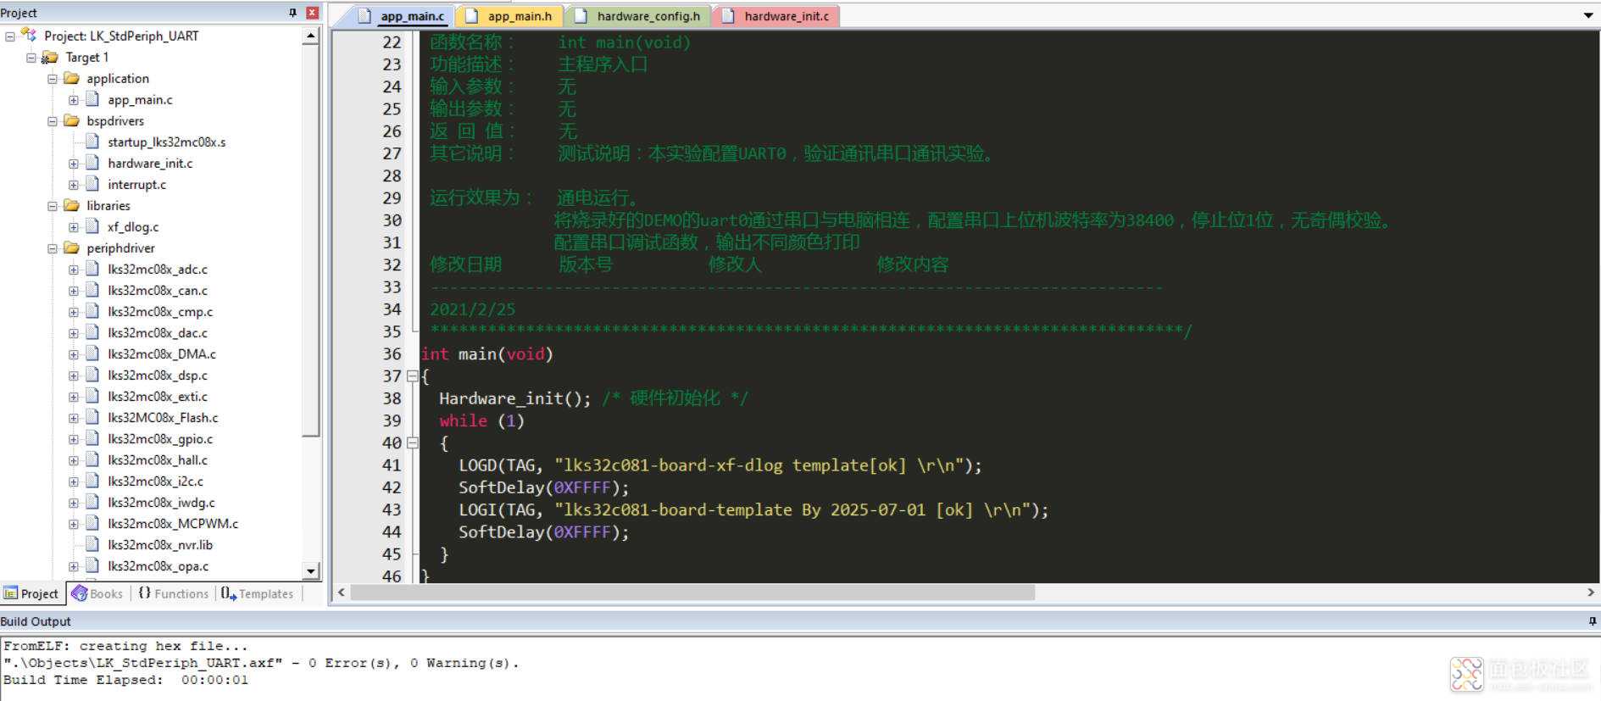Select lks32mc08x_adc.c driver file
Image resolution: width=1601 pixels, height=701 pixels.
[157, 269]
